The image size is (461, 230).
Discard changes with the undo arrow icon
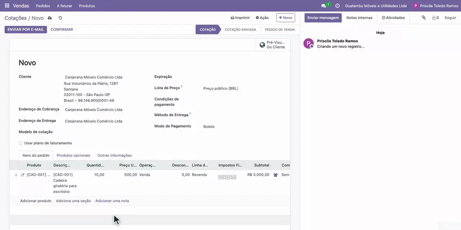(60, 18)
